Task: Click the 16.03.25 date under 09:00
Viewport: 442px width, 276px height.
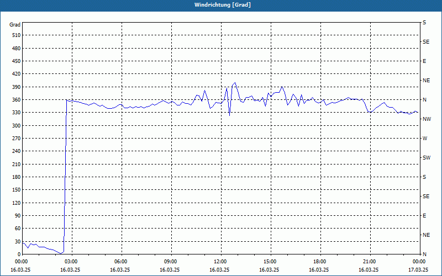Action: pos(170,270)
